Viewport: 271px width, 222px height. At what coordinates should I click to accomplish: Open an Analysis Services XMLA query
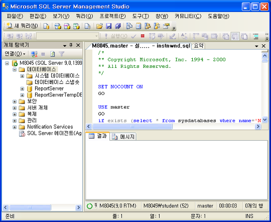[76, 26]
